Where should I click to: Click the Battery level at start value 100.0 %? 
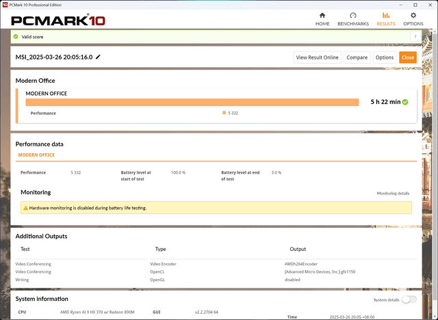[178, 173]
